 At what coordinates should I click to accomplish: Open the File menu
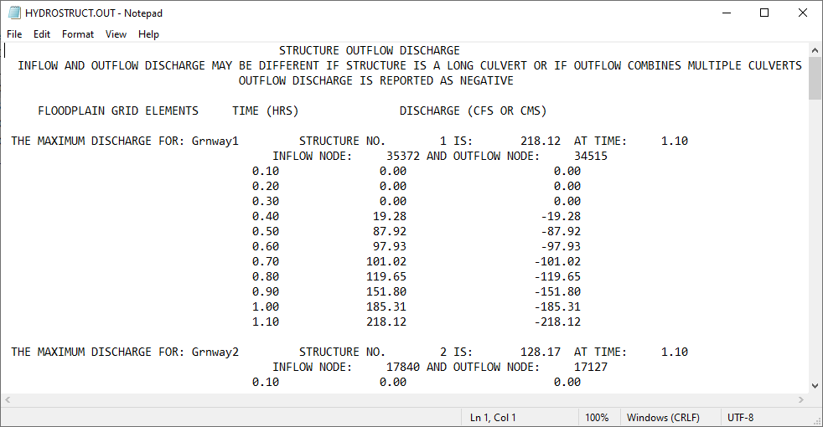14,34
